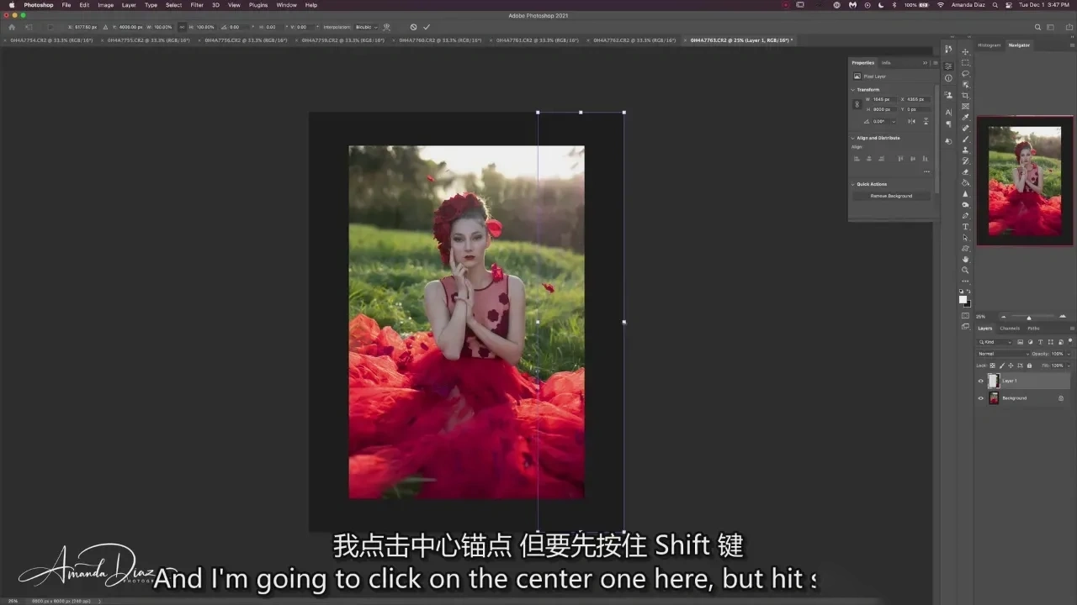1077x605 pixels.
Task: Select the Zoom tool
Action: tap(965, 271)
